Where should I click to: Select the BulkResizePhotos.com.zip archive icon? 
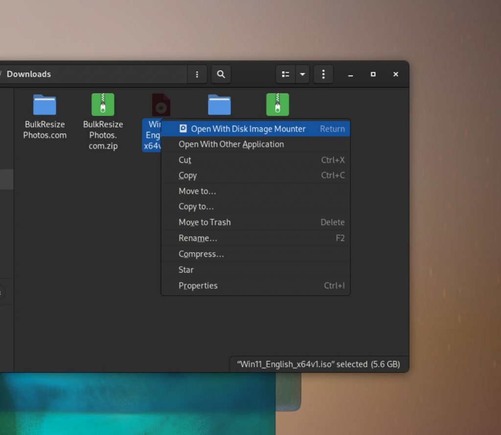[x=103, y=104]
